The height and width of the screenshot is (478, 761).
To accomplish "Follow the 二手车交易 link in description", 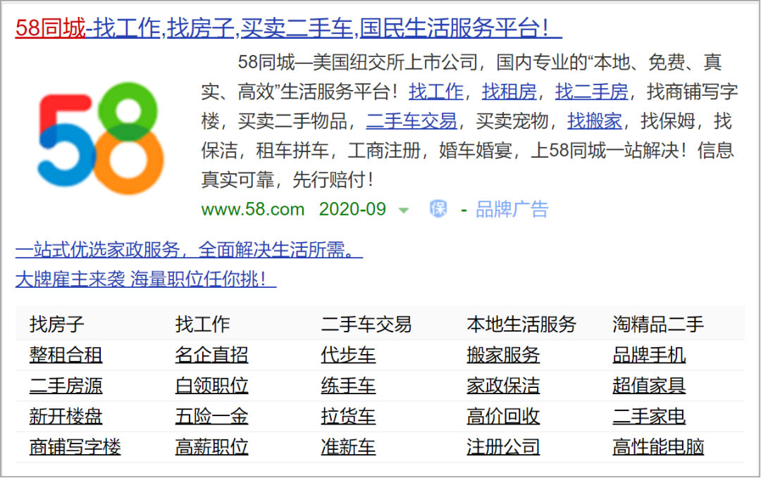I will pyautogui.click(x=412, y=121).
